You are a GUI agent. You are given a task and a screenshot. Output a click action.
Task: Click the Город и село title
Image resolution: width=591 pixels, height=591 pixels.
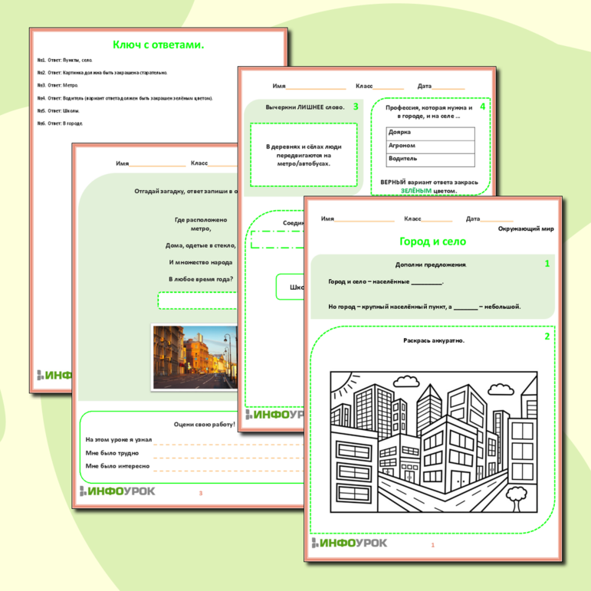(432, 241)
